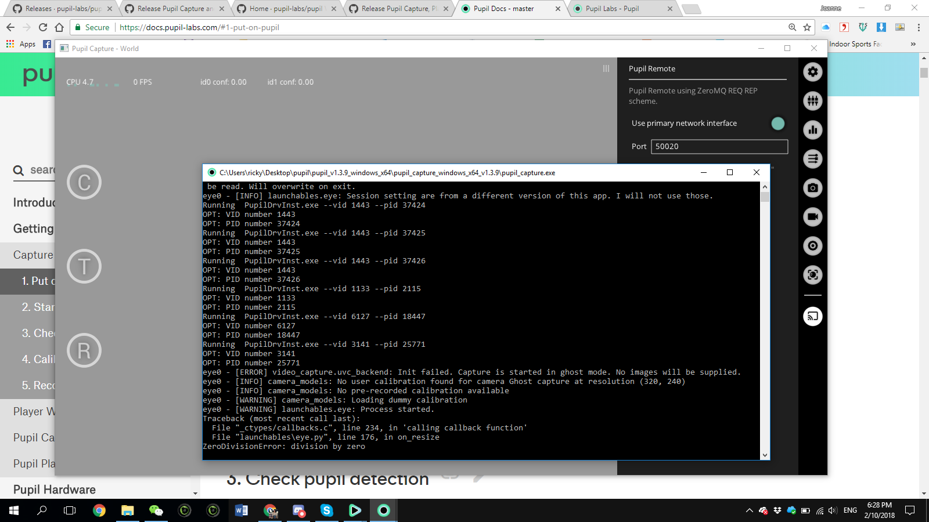The image size is (929, 522).
Task: Open the bar-chart icon in Pupil Capture sidebar
Action: point(813,130)
